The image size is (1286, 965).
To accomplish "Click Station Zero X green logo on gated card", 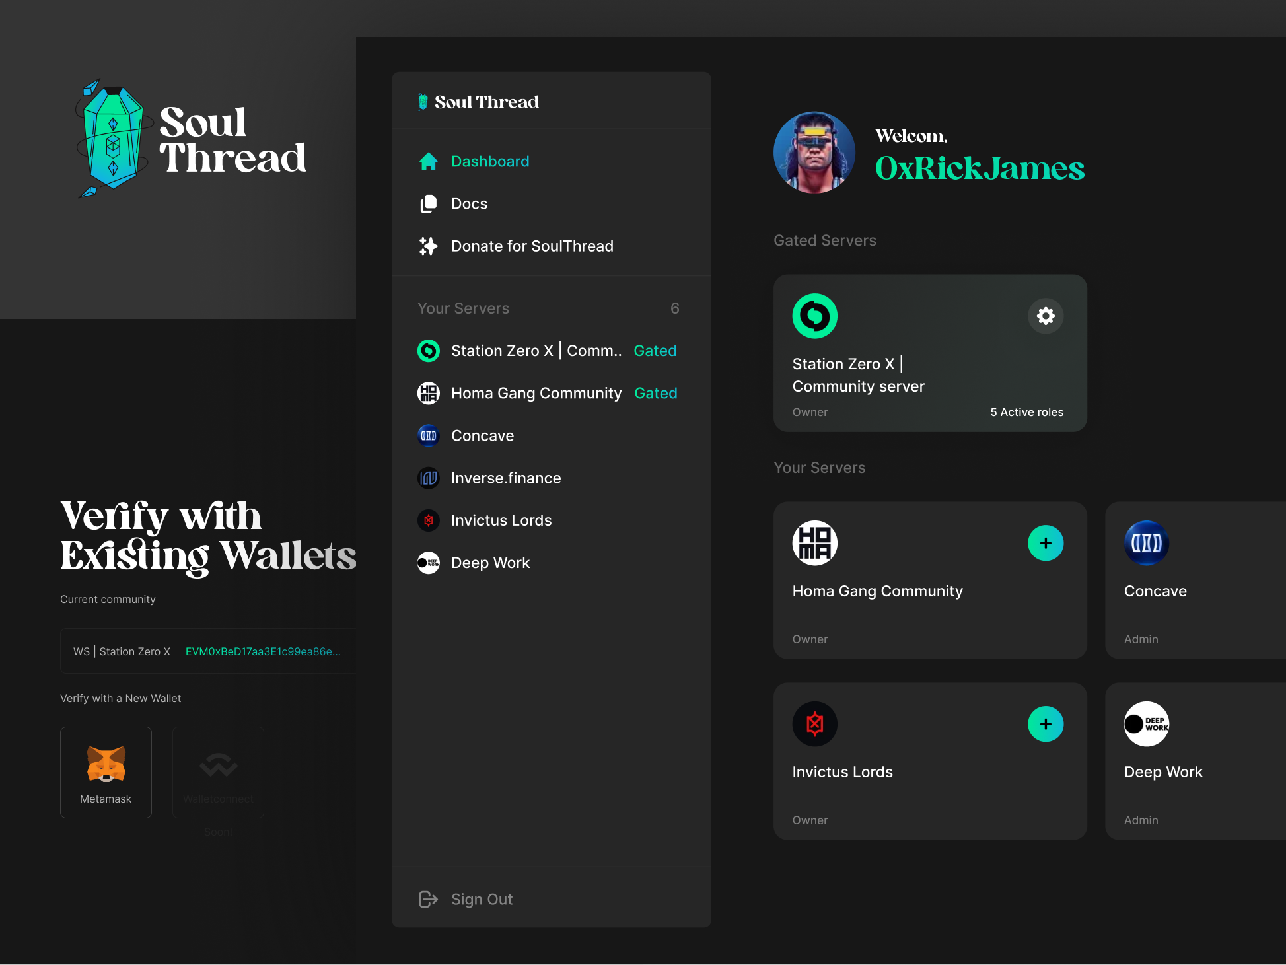I will coord(815,316).
